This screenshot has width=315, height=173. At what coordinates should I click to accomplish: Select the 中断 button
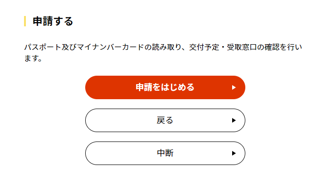point(165,153)
